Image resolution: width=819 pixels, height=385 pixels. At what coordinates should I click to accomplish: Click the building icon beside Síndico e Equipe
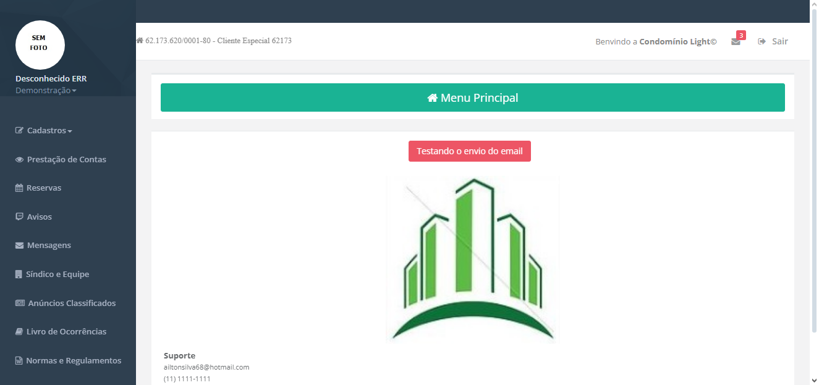pos(19,275)
